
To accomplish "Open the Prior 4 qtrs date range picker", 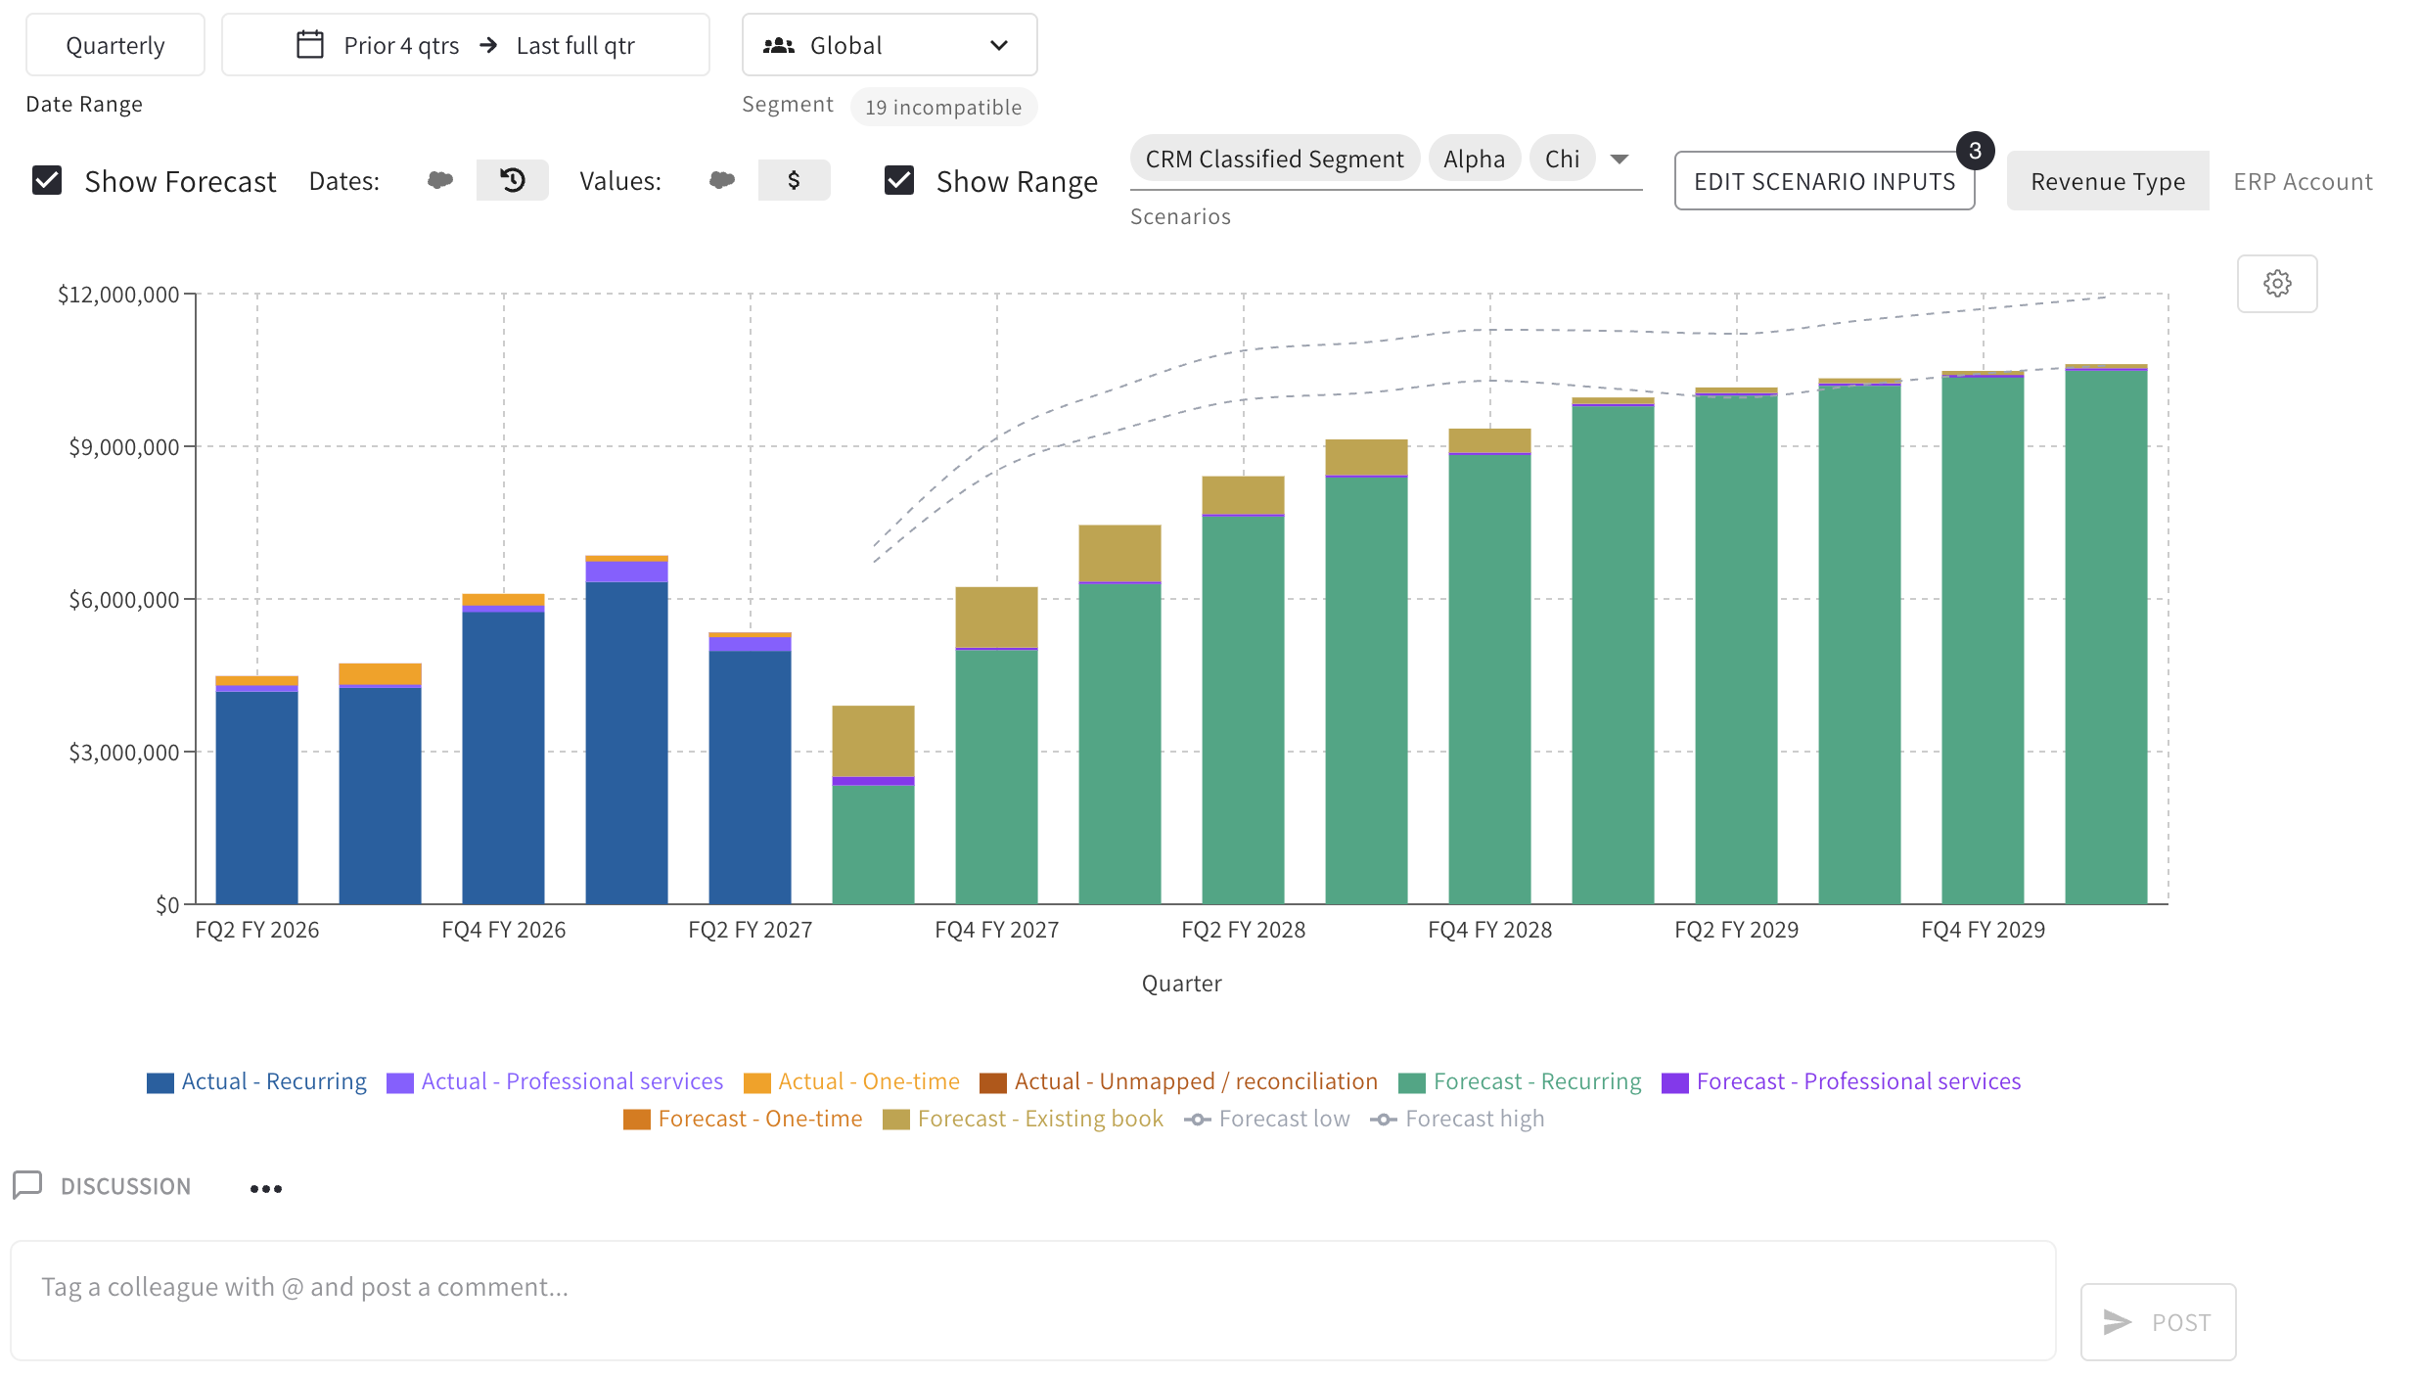I will click(466, 45).
